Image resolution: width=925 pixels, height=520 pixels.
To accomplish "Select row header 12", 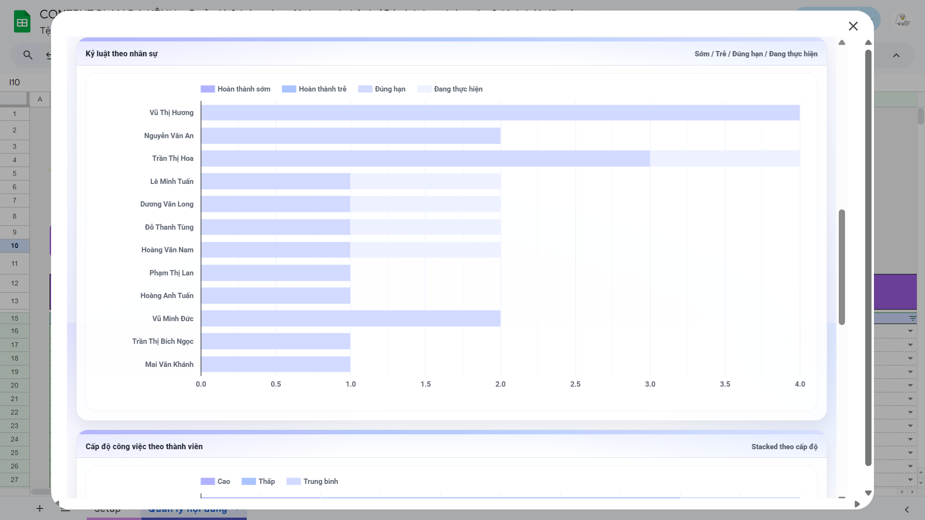I will [x=14, y=283].
